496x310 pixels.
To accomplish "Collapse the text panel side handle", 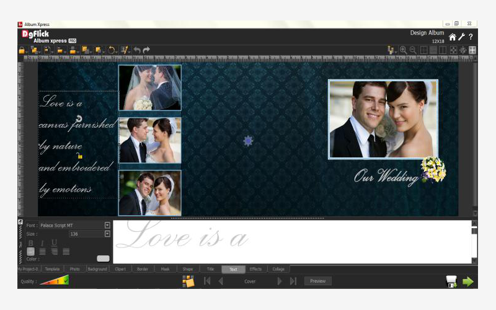I will click(20, 222).
